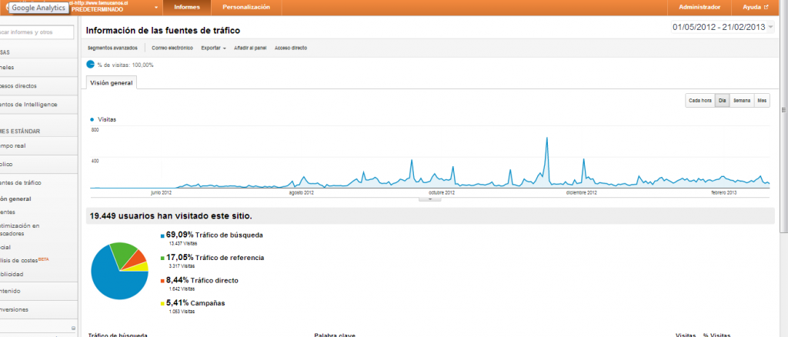Open the Personalización tab

(246, 8)
